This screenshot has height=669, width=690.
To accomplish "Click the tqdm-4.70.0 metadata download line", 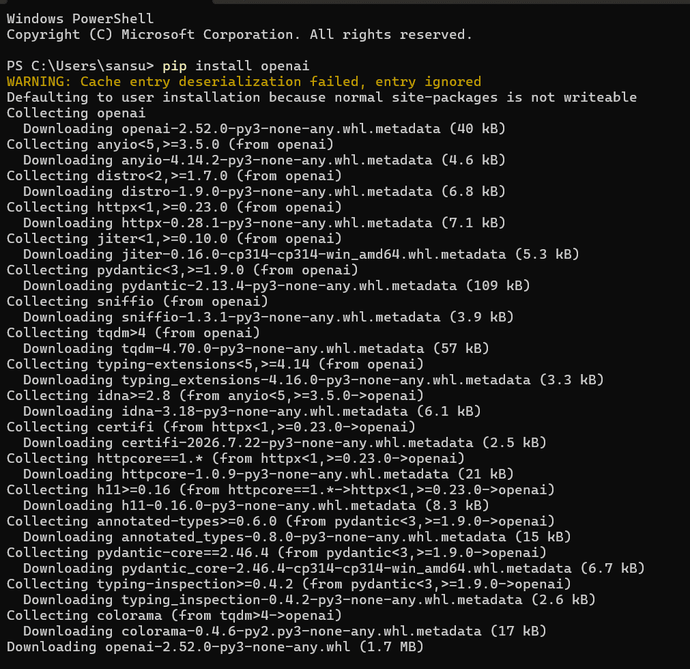I will coord(256,349).
